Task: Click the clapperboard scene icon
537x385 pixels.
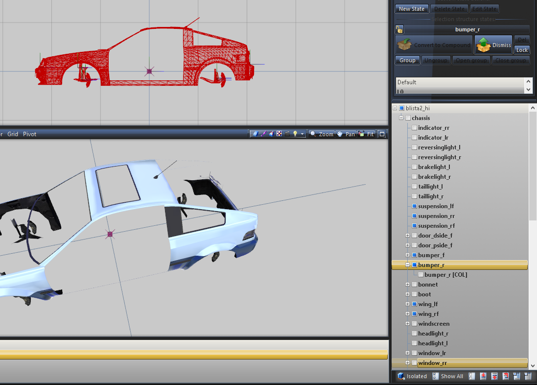Action: (287, 134)
